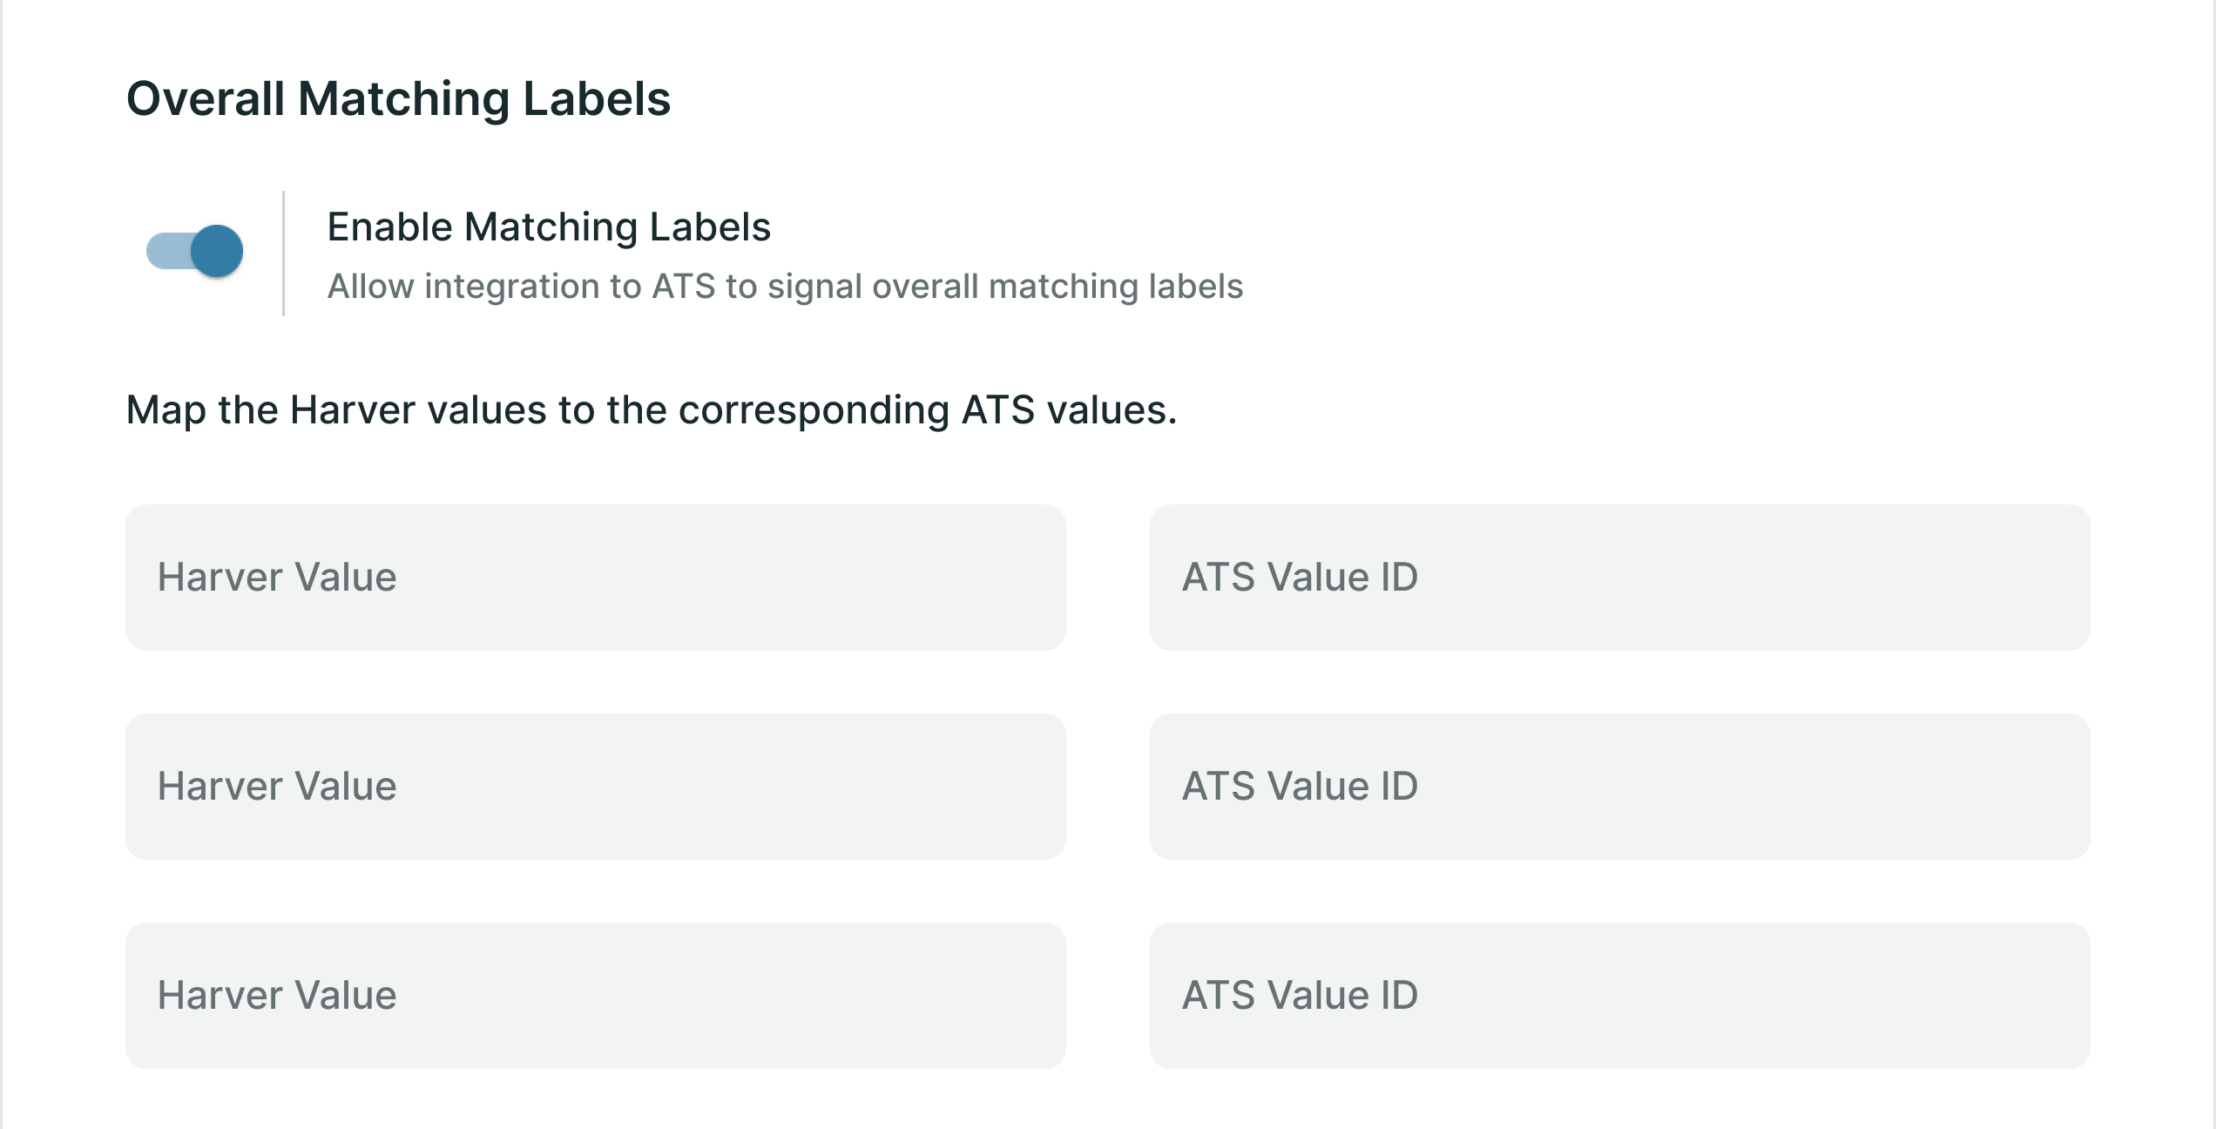This screenshot has width=2216, height=1129.
Task: Turn off ATS matching label integration switch
Action: (194, 252)
